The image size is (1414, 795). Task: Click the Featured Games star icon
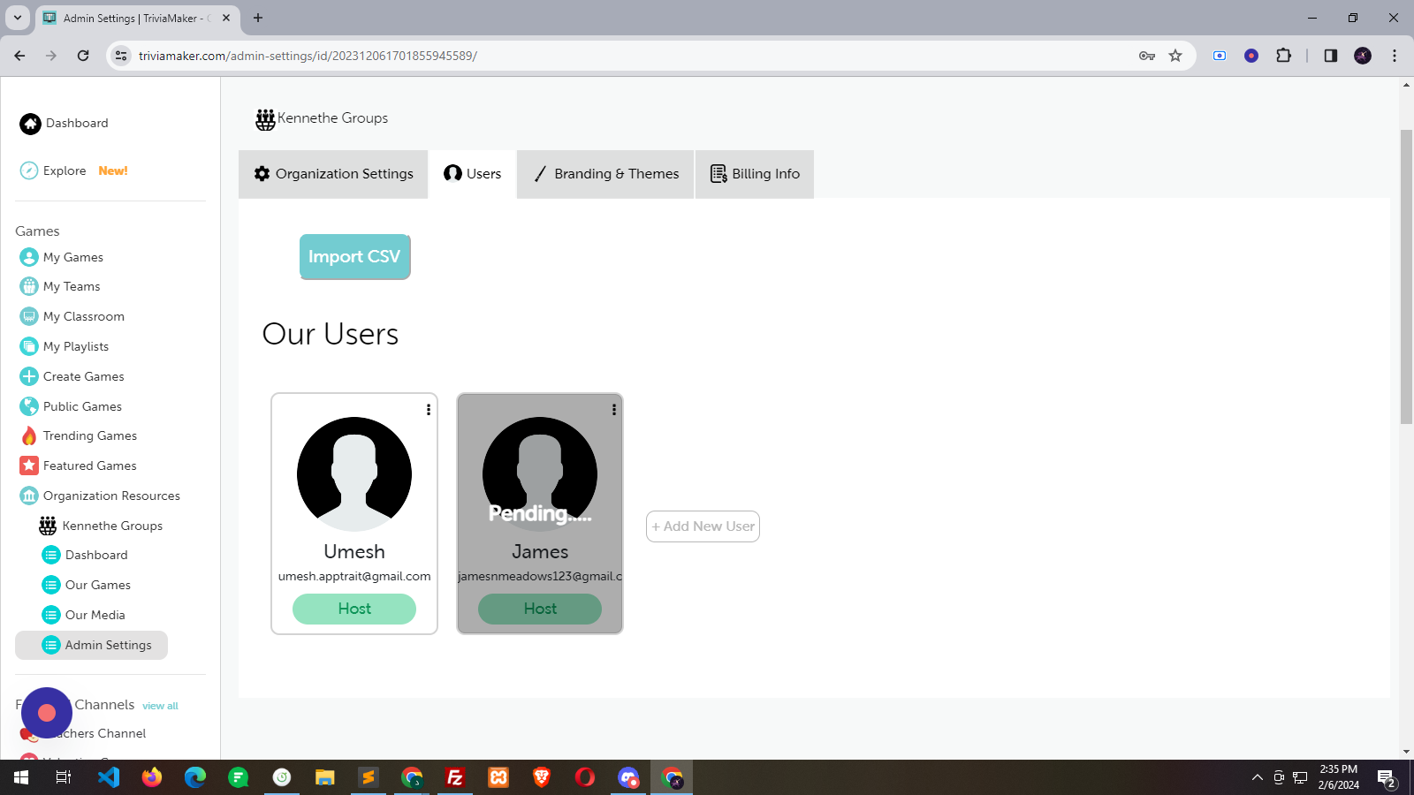coord(29,466)
